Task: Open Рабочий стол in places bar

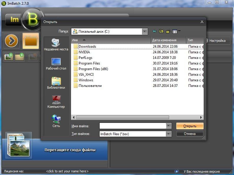Action: tap(56, 64)
